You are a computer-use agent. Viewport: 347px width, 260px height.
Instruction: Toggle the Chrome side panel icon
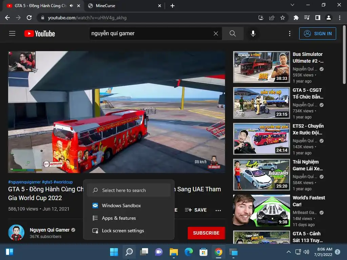click(x=318, y=18)
